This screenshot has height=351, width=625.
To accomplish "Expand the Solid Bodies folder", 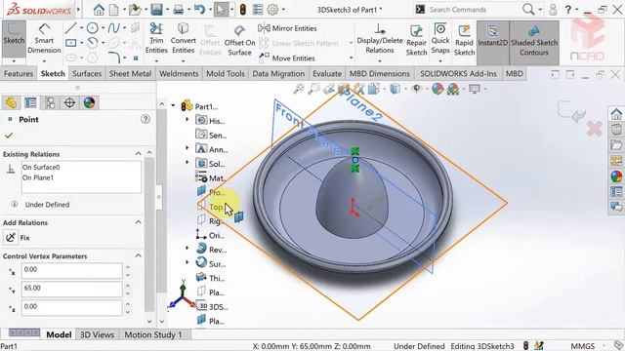I will (187, 163).
